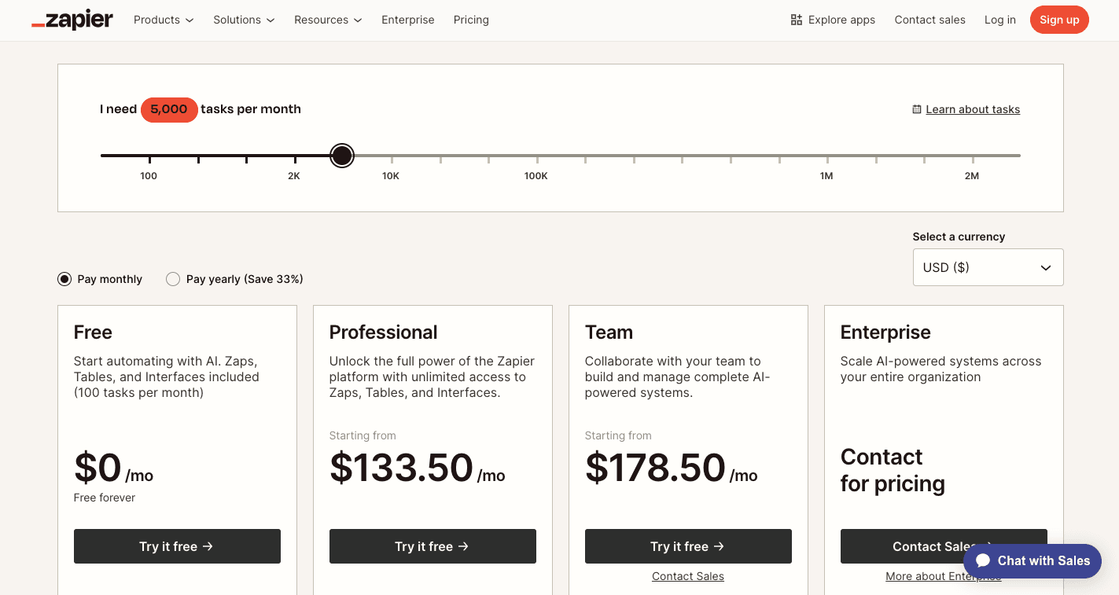Screen dimensions: 1119x595
Task: Expand the Solutions menu
Action: pos(243,20)
